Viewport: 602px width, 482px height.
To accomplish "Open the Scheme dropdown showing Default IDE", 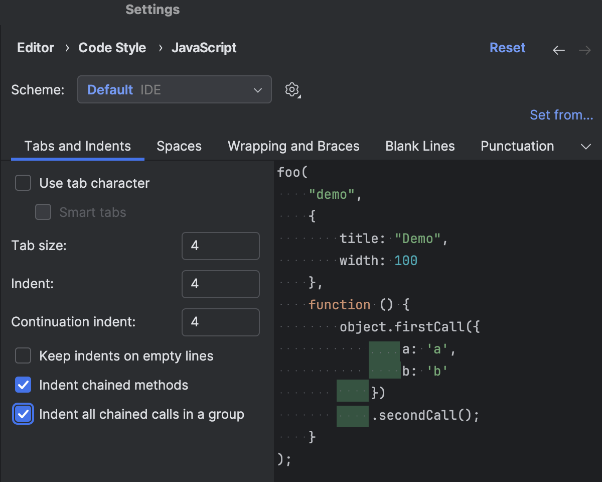I will (x=175, y=89).
